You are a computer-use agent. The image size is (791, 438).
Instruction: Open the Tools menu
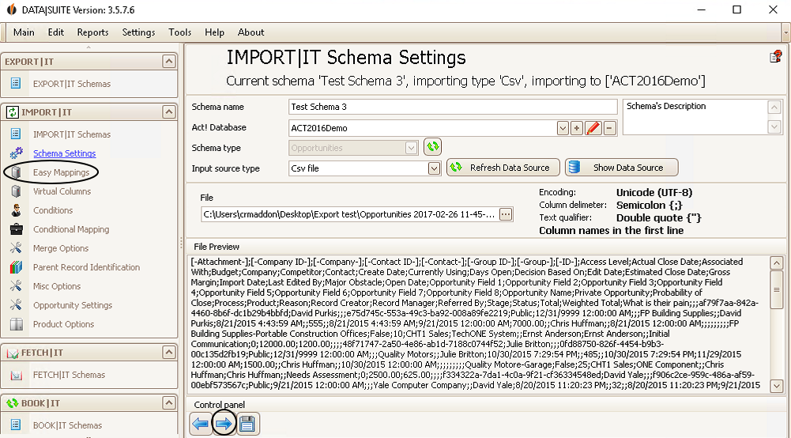pos(180,32)
